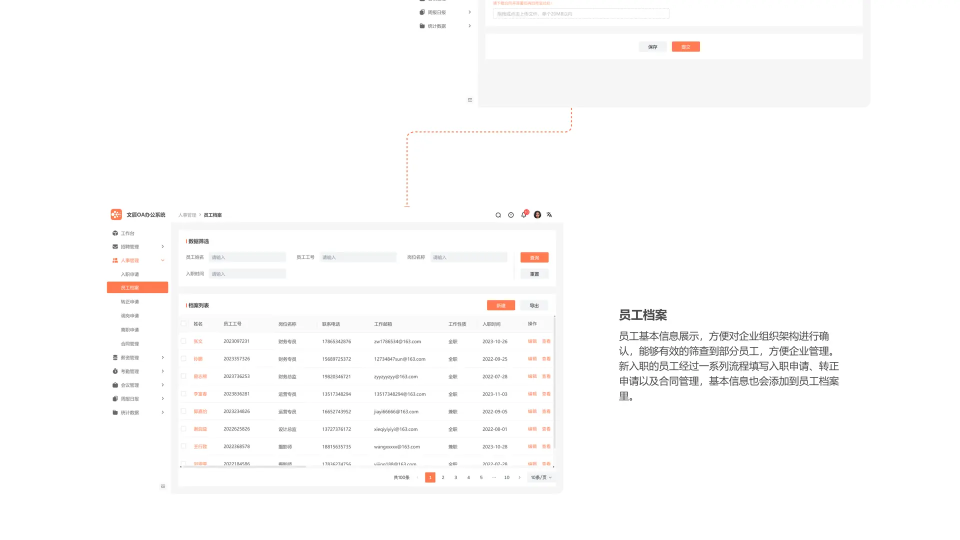Collapse the sidebar with bottom menu icon
The width and height of the screenshot is (960, 540).
coord(163,486)
